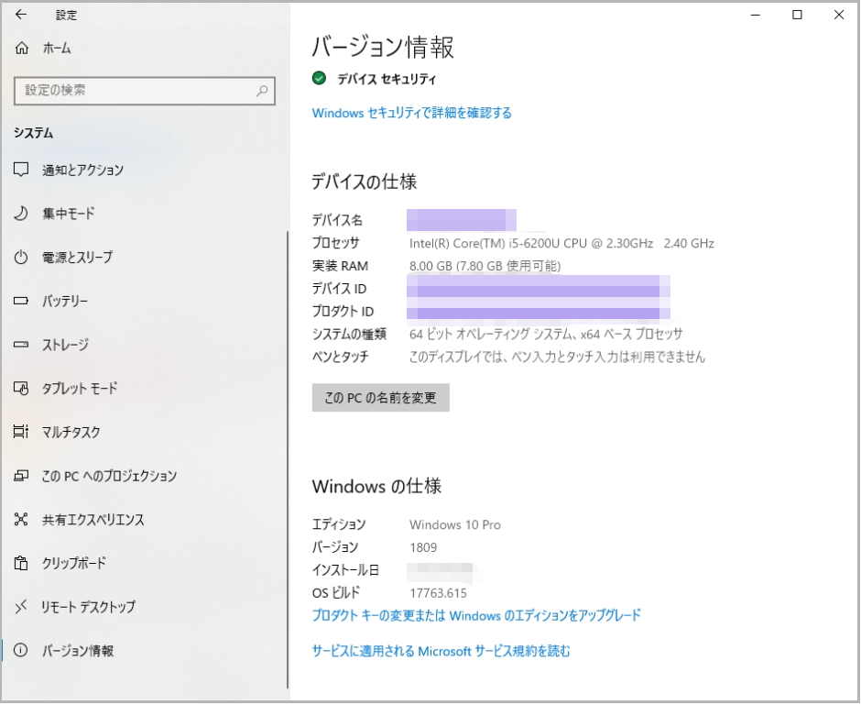
Task: Click the Windows の仕様 heading
Action: coord(376,486)
